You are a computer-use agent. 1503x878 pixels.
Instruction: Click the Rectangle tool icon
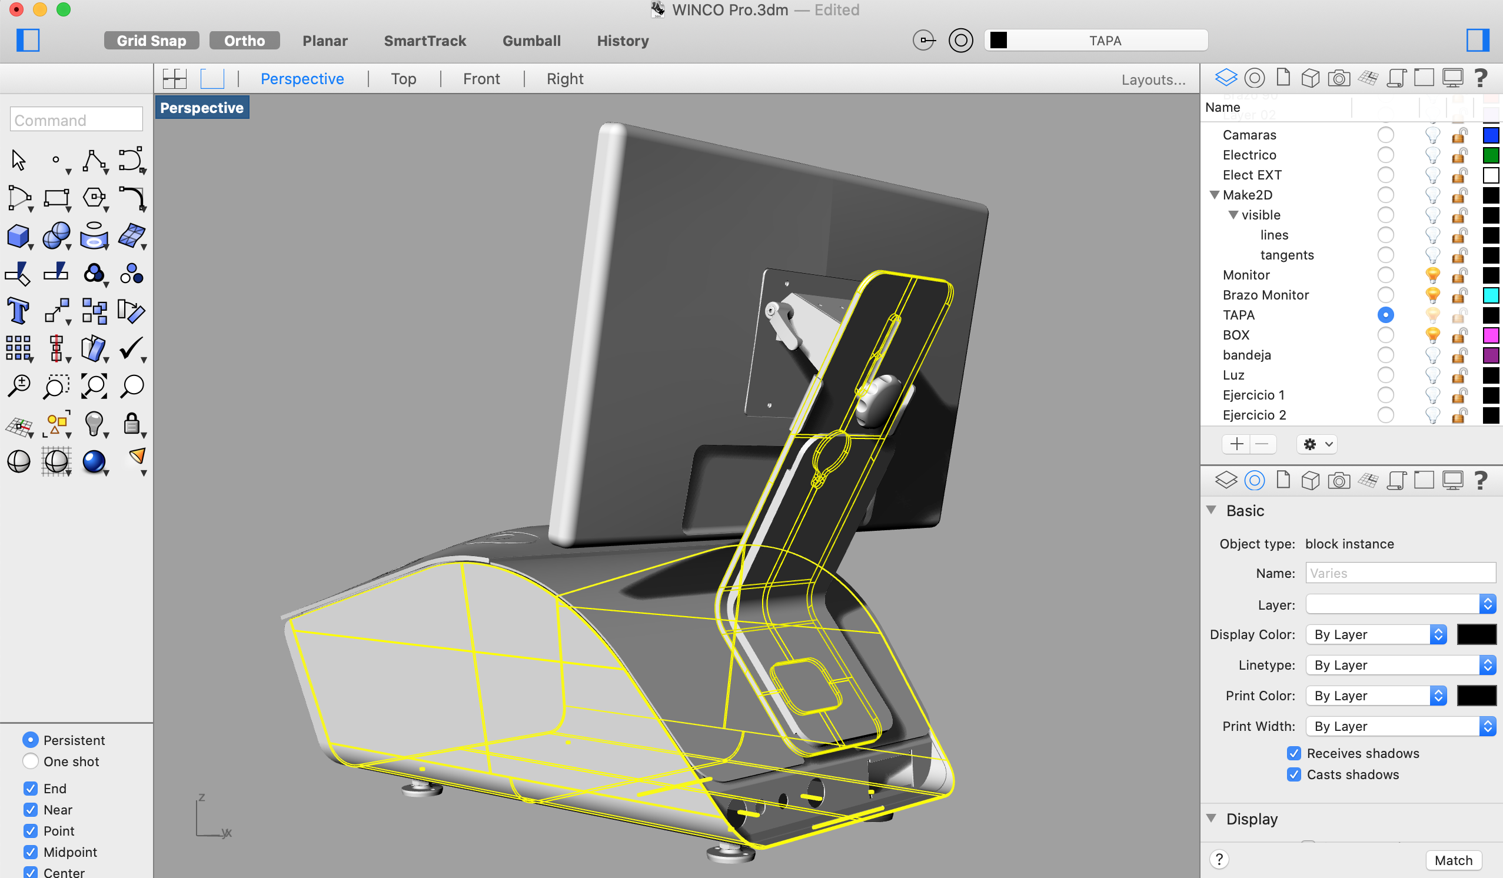click(56, 198)
